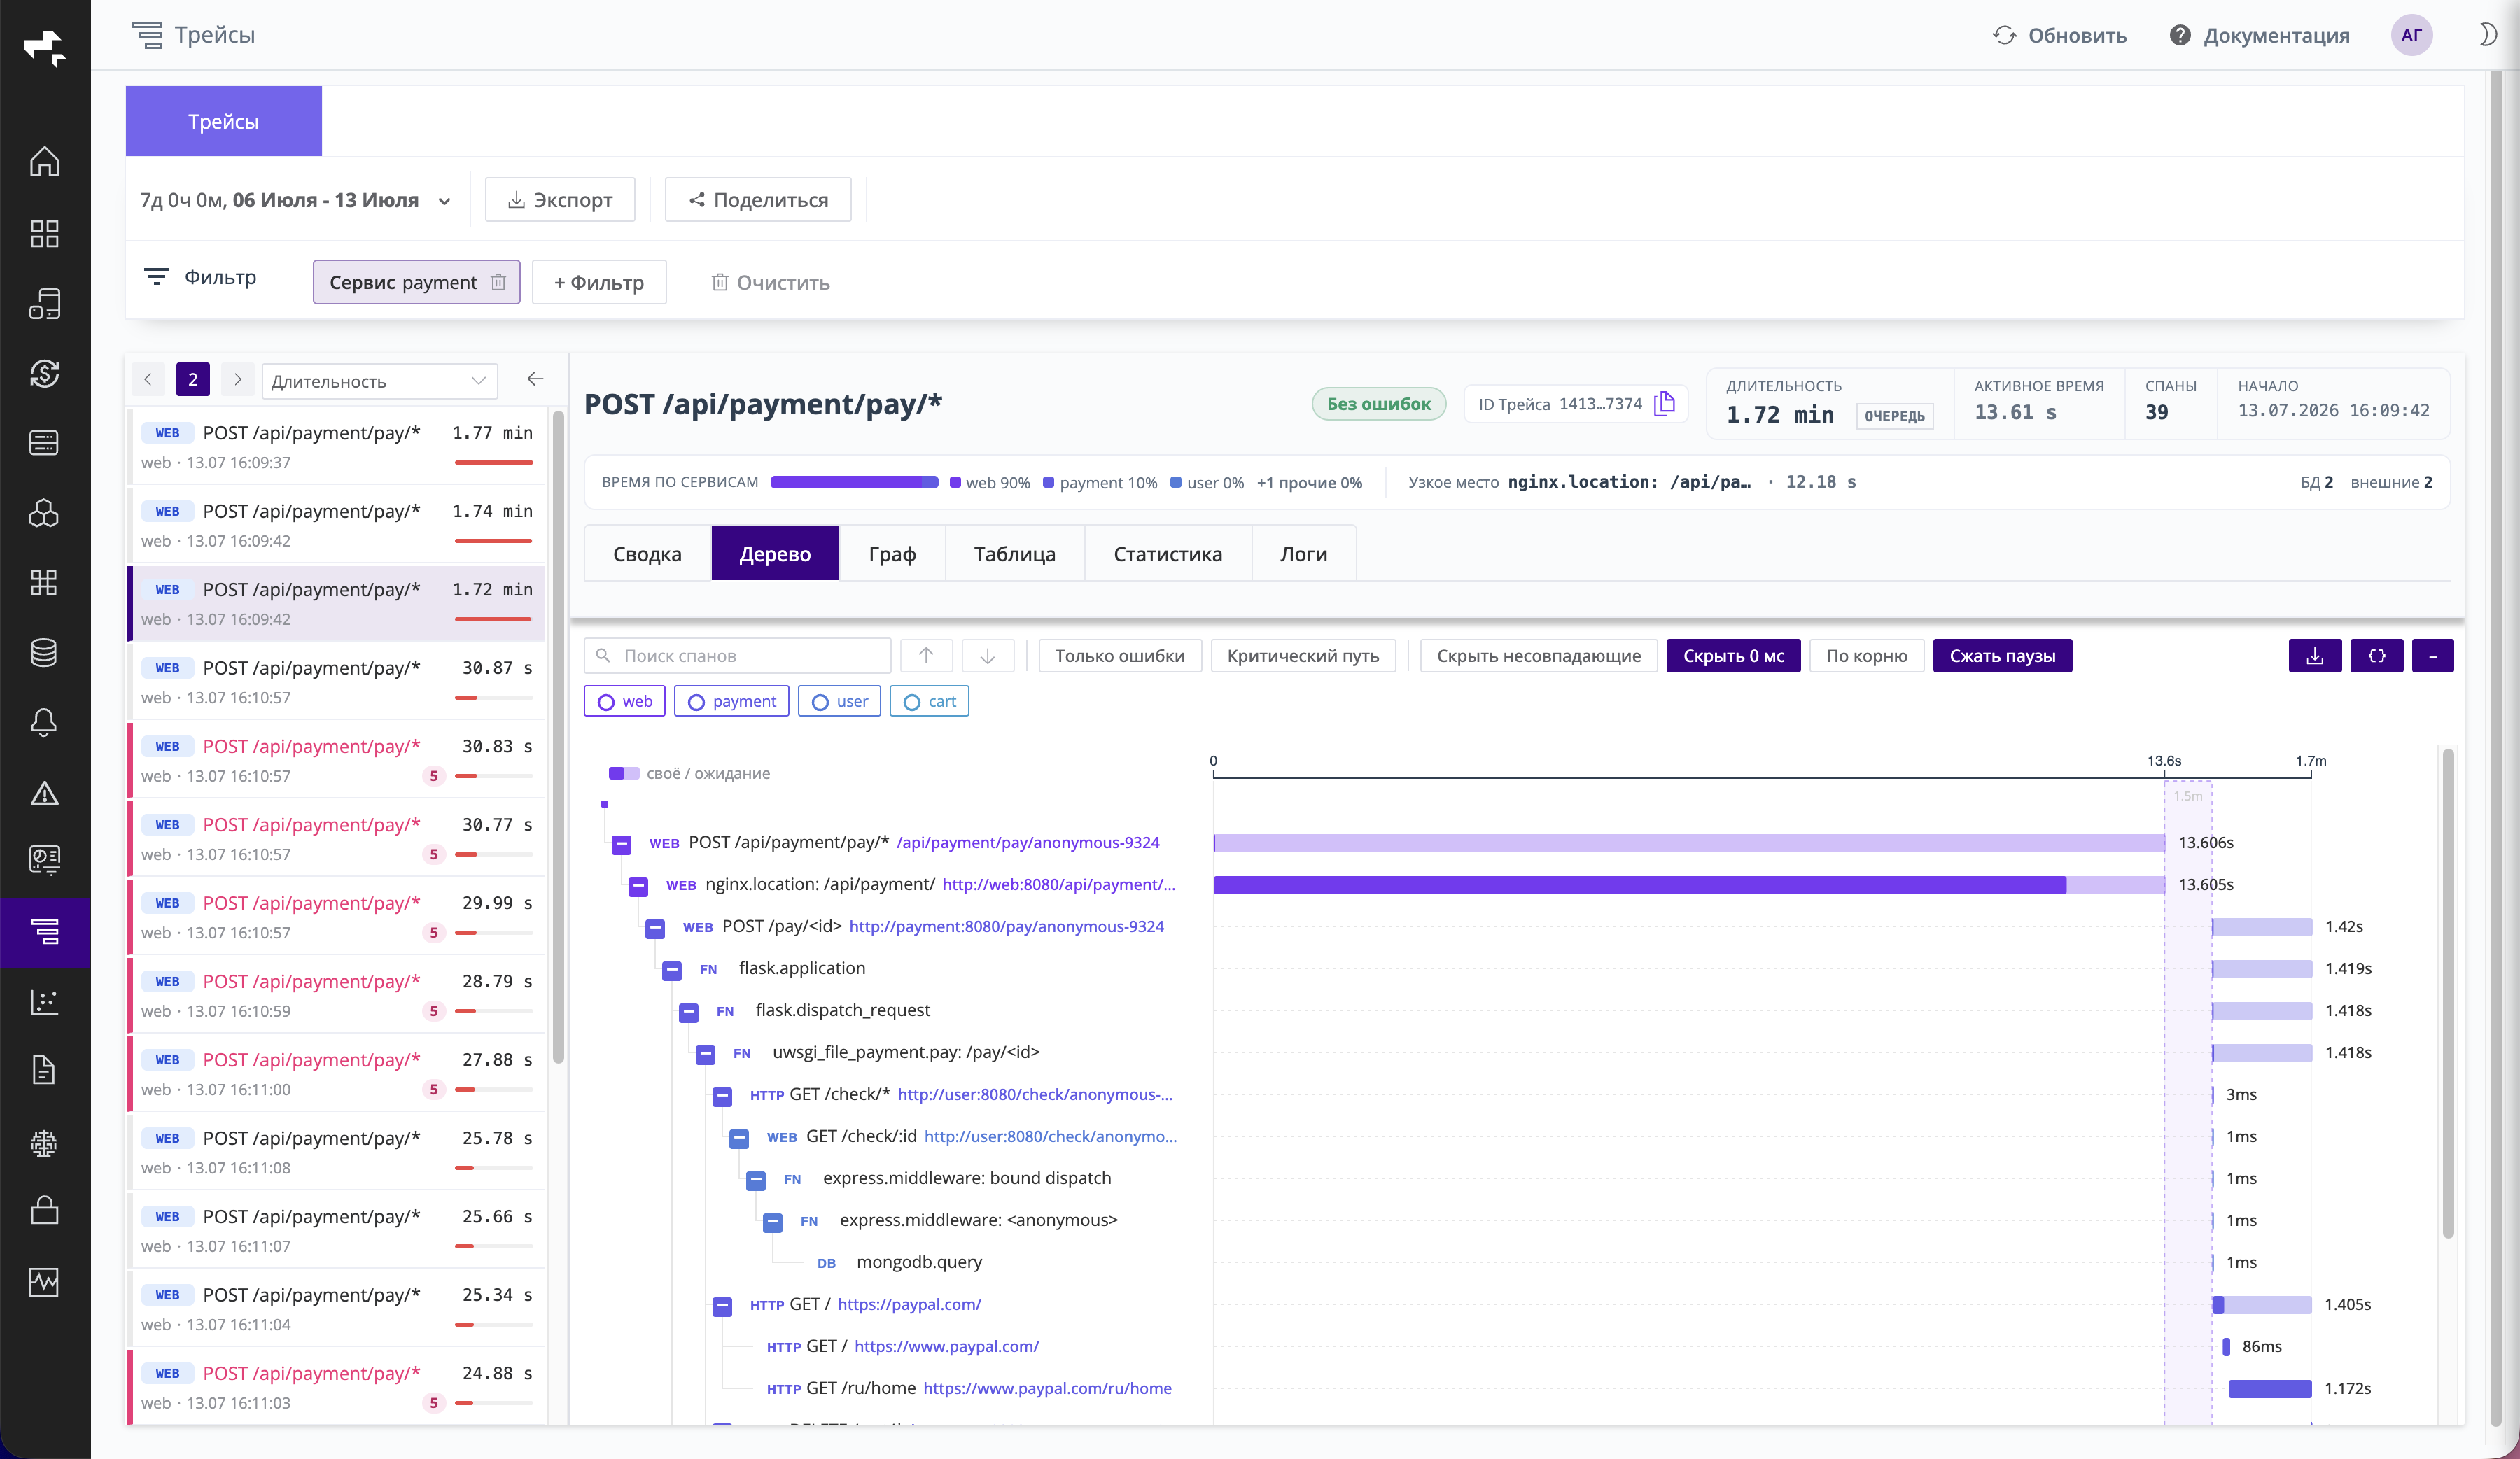Toggle the web service filter chip
The image size is (2520, 1459).
(x=624, y=702)
